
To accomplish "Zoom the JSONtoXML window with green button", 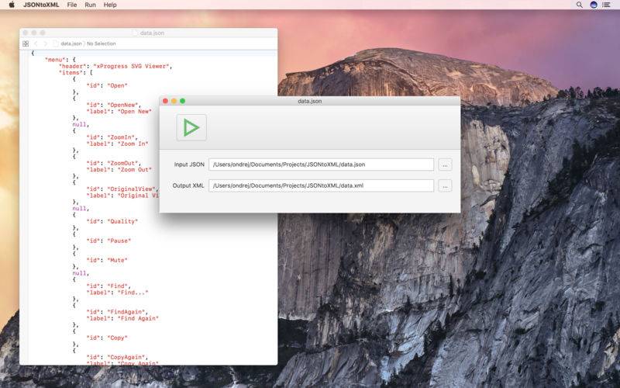I will (183, 101).
